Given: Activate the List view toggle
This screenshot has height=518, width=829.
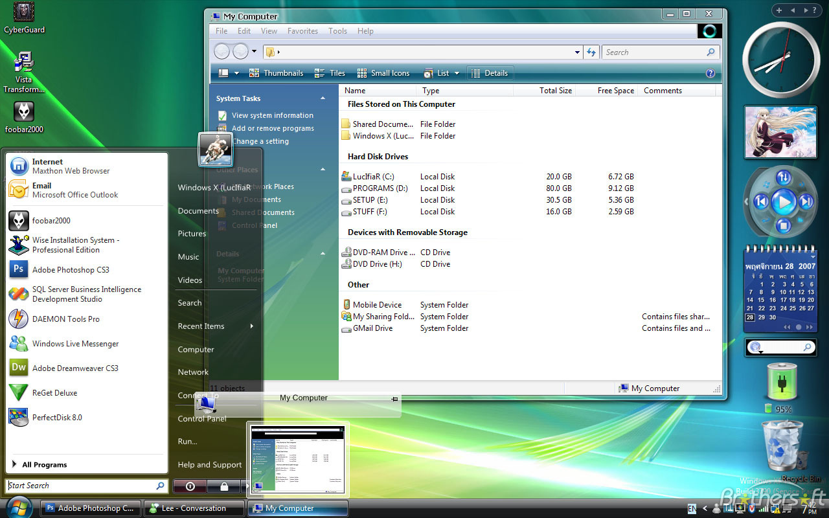Looking at the screenshot, I should [437, 73].
